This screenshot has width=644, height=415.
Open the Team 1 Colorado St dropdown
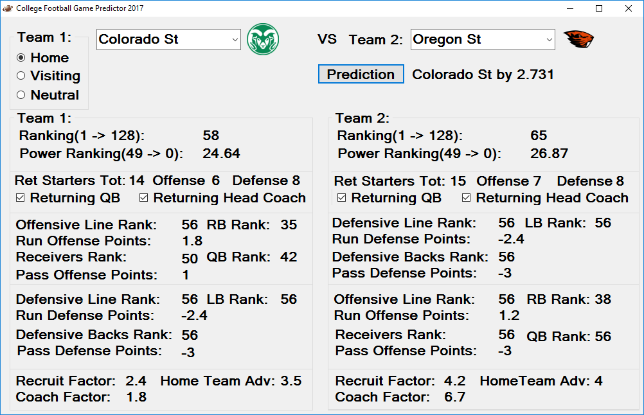point(168,39)
